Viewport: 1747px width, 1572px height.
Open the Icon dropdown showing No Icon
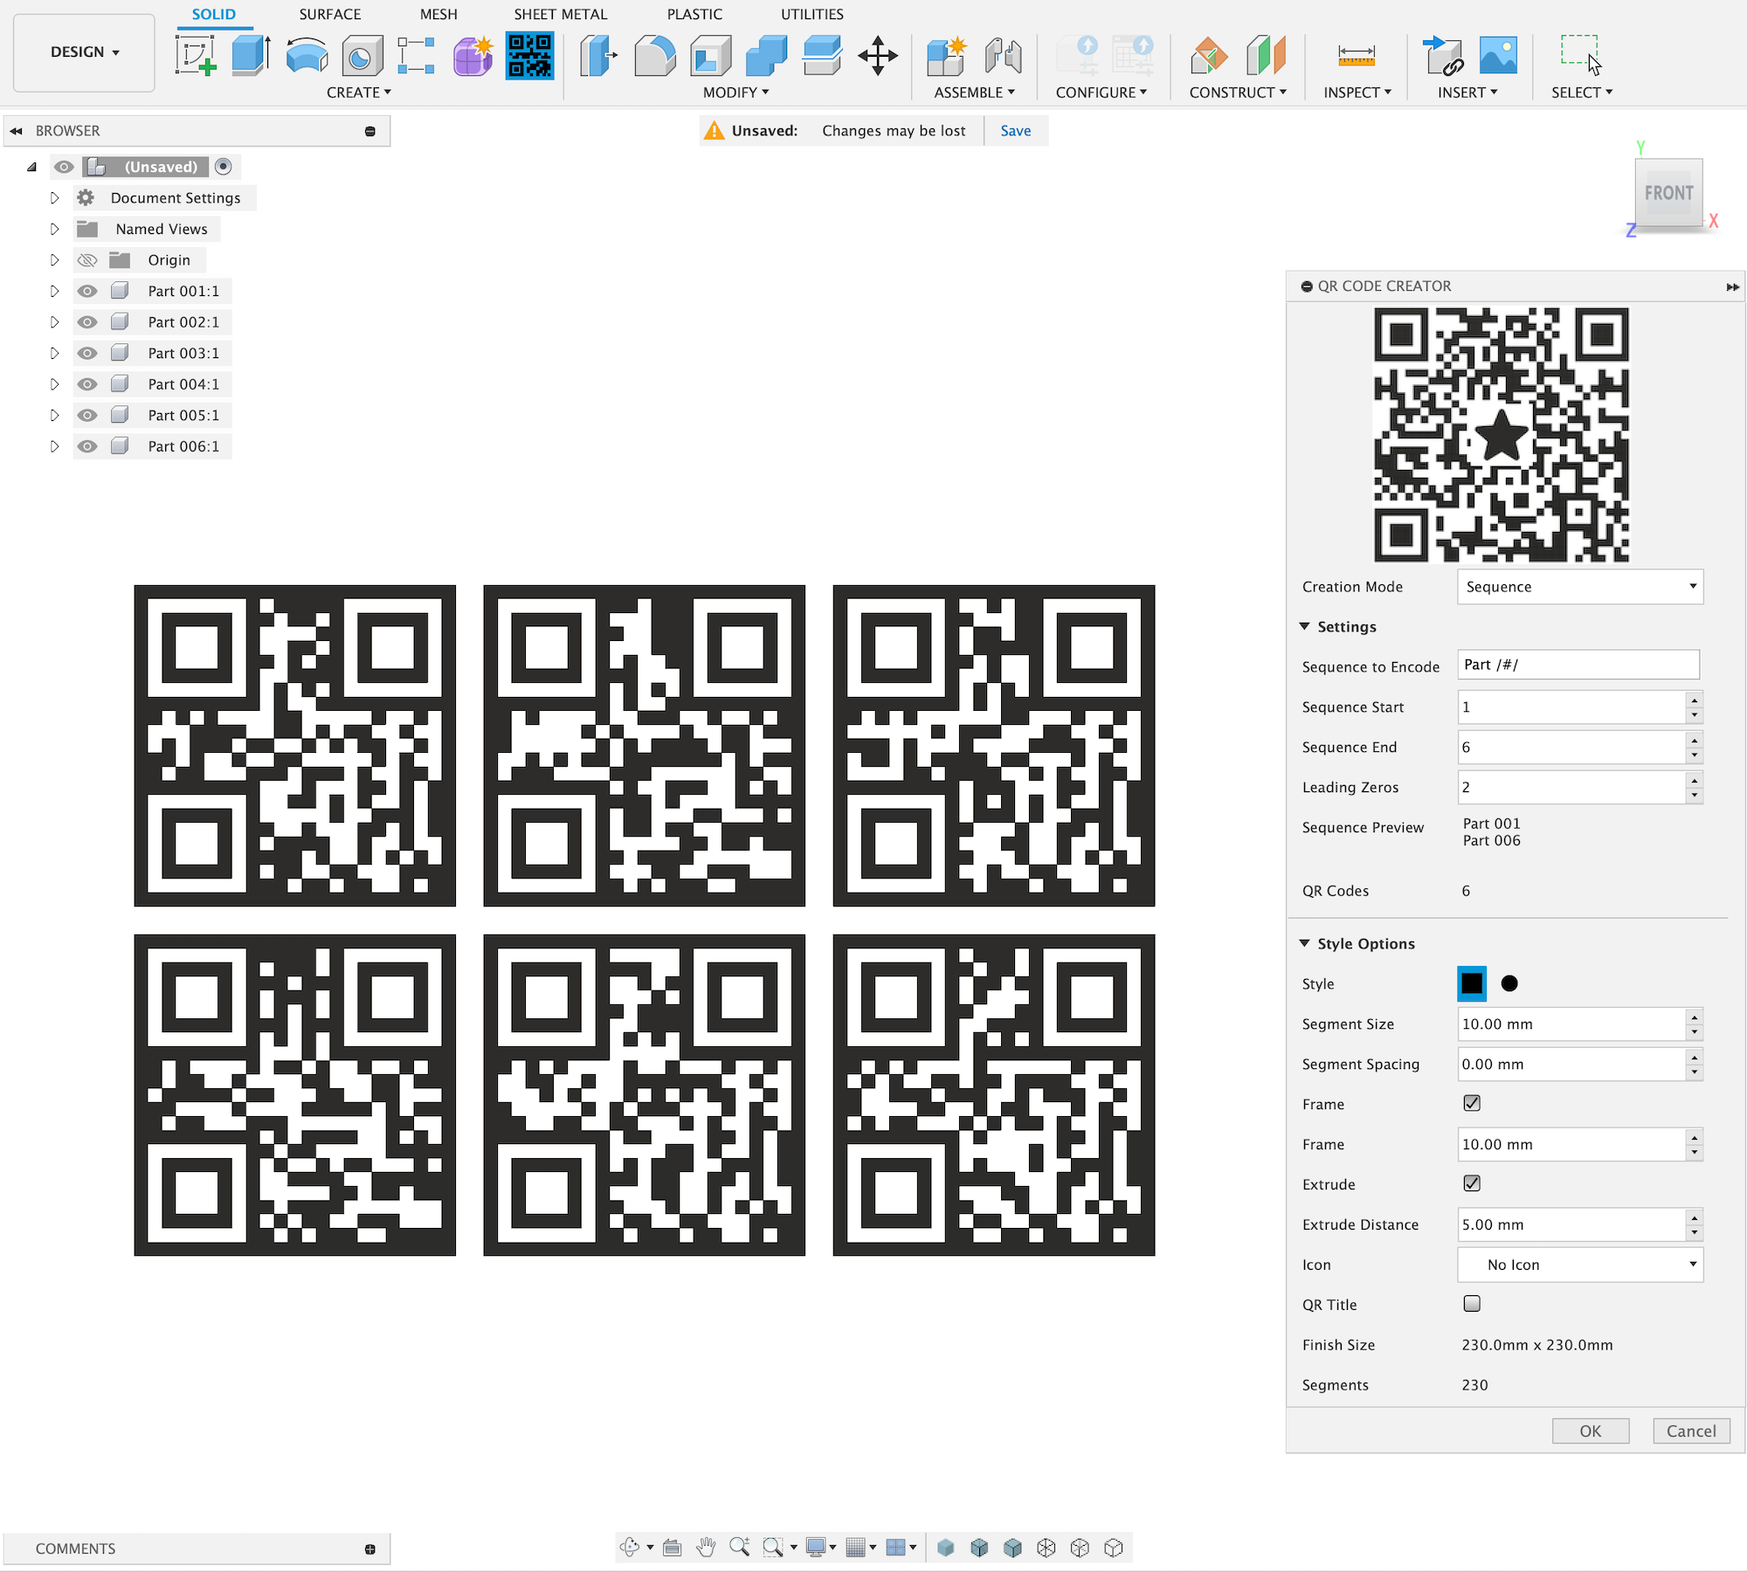click(1579, 1265)
